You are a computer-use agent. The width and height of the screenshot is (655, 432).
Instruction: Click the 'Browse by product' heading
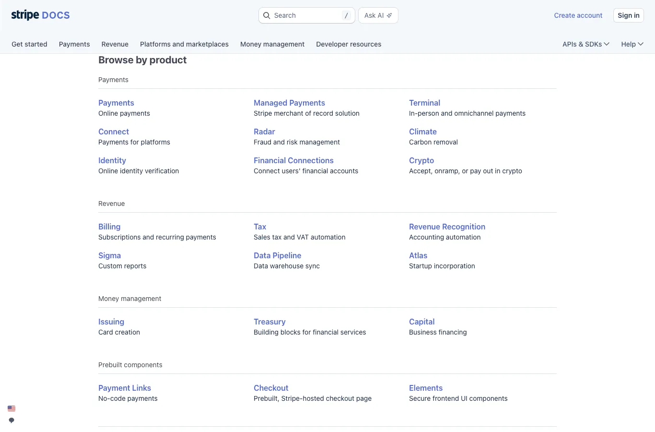[x=142, y=60]
